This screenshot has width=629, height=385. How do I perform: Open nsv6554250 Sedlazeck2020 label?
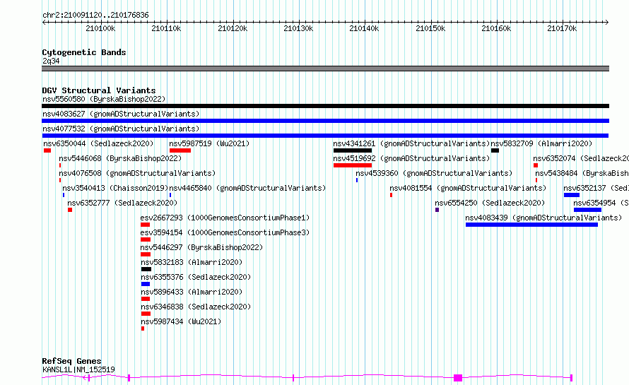pyautogui.click(x=490, y=203)
